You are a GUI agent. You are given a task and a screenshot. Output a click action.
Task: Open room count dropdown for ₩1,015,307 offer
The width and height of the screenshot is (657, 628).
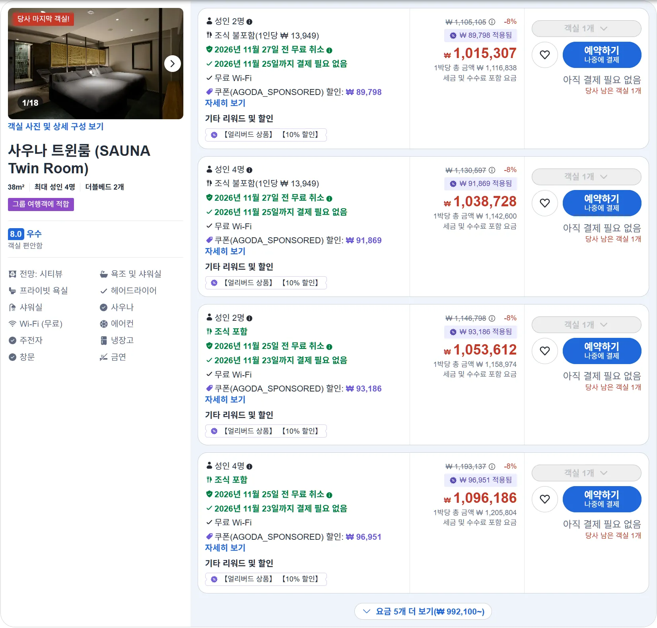pyautogui.click(x=586, y=29)
